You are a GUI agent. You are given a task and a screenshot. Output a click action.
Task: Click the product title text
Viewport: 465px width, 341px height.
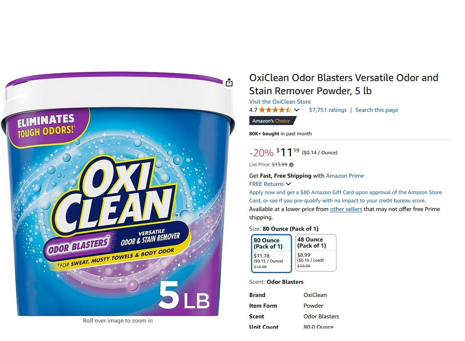click(344, 84)
